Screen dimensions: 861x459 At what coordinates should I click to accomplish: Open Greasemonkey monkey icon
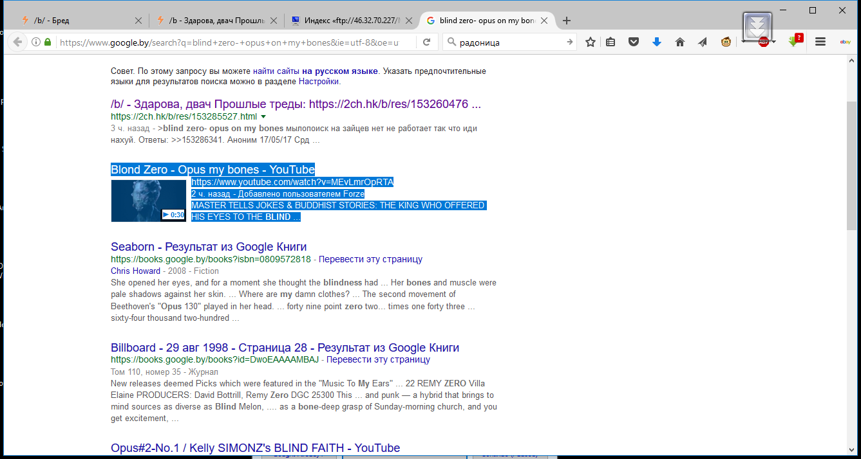pyautogui.click(x=726, y=42)
